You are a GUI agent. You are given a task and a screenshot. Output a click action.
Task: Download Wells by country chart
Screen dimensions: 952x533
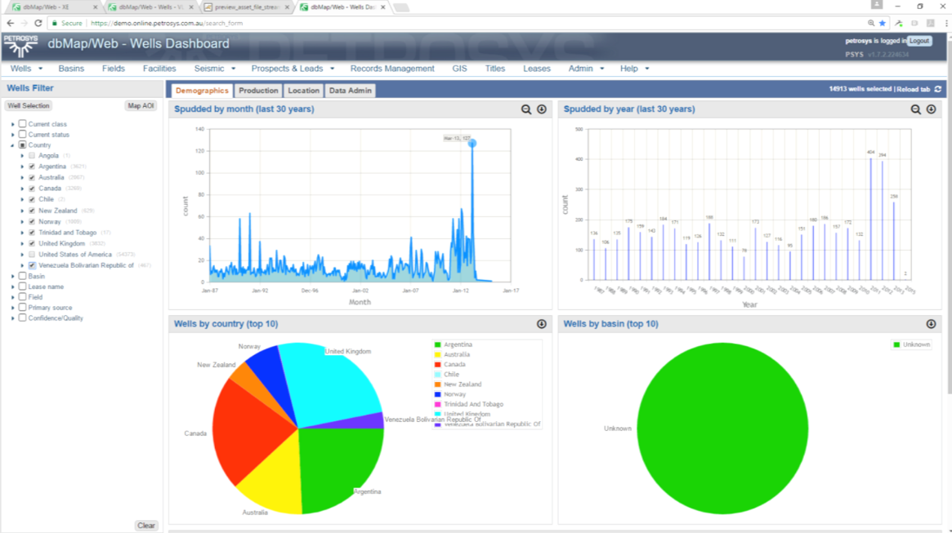pyautogui.click(x=542, y=324)
